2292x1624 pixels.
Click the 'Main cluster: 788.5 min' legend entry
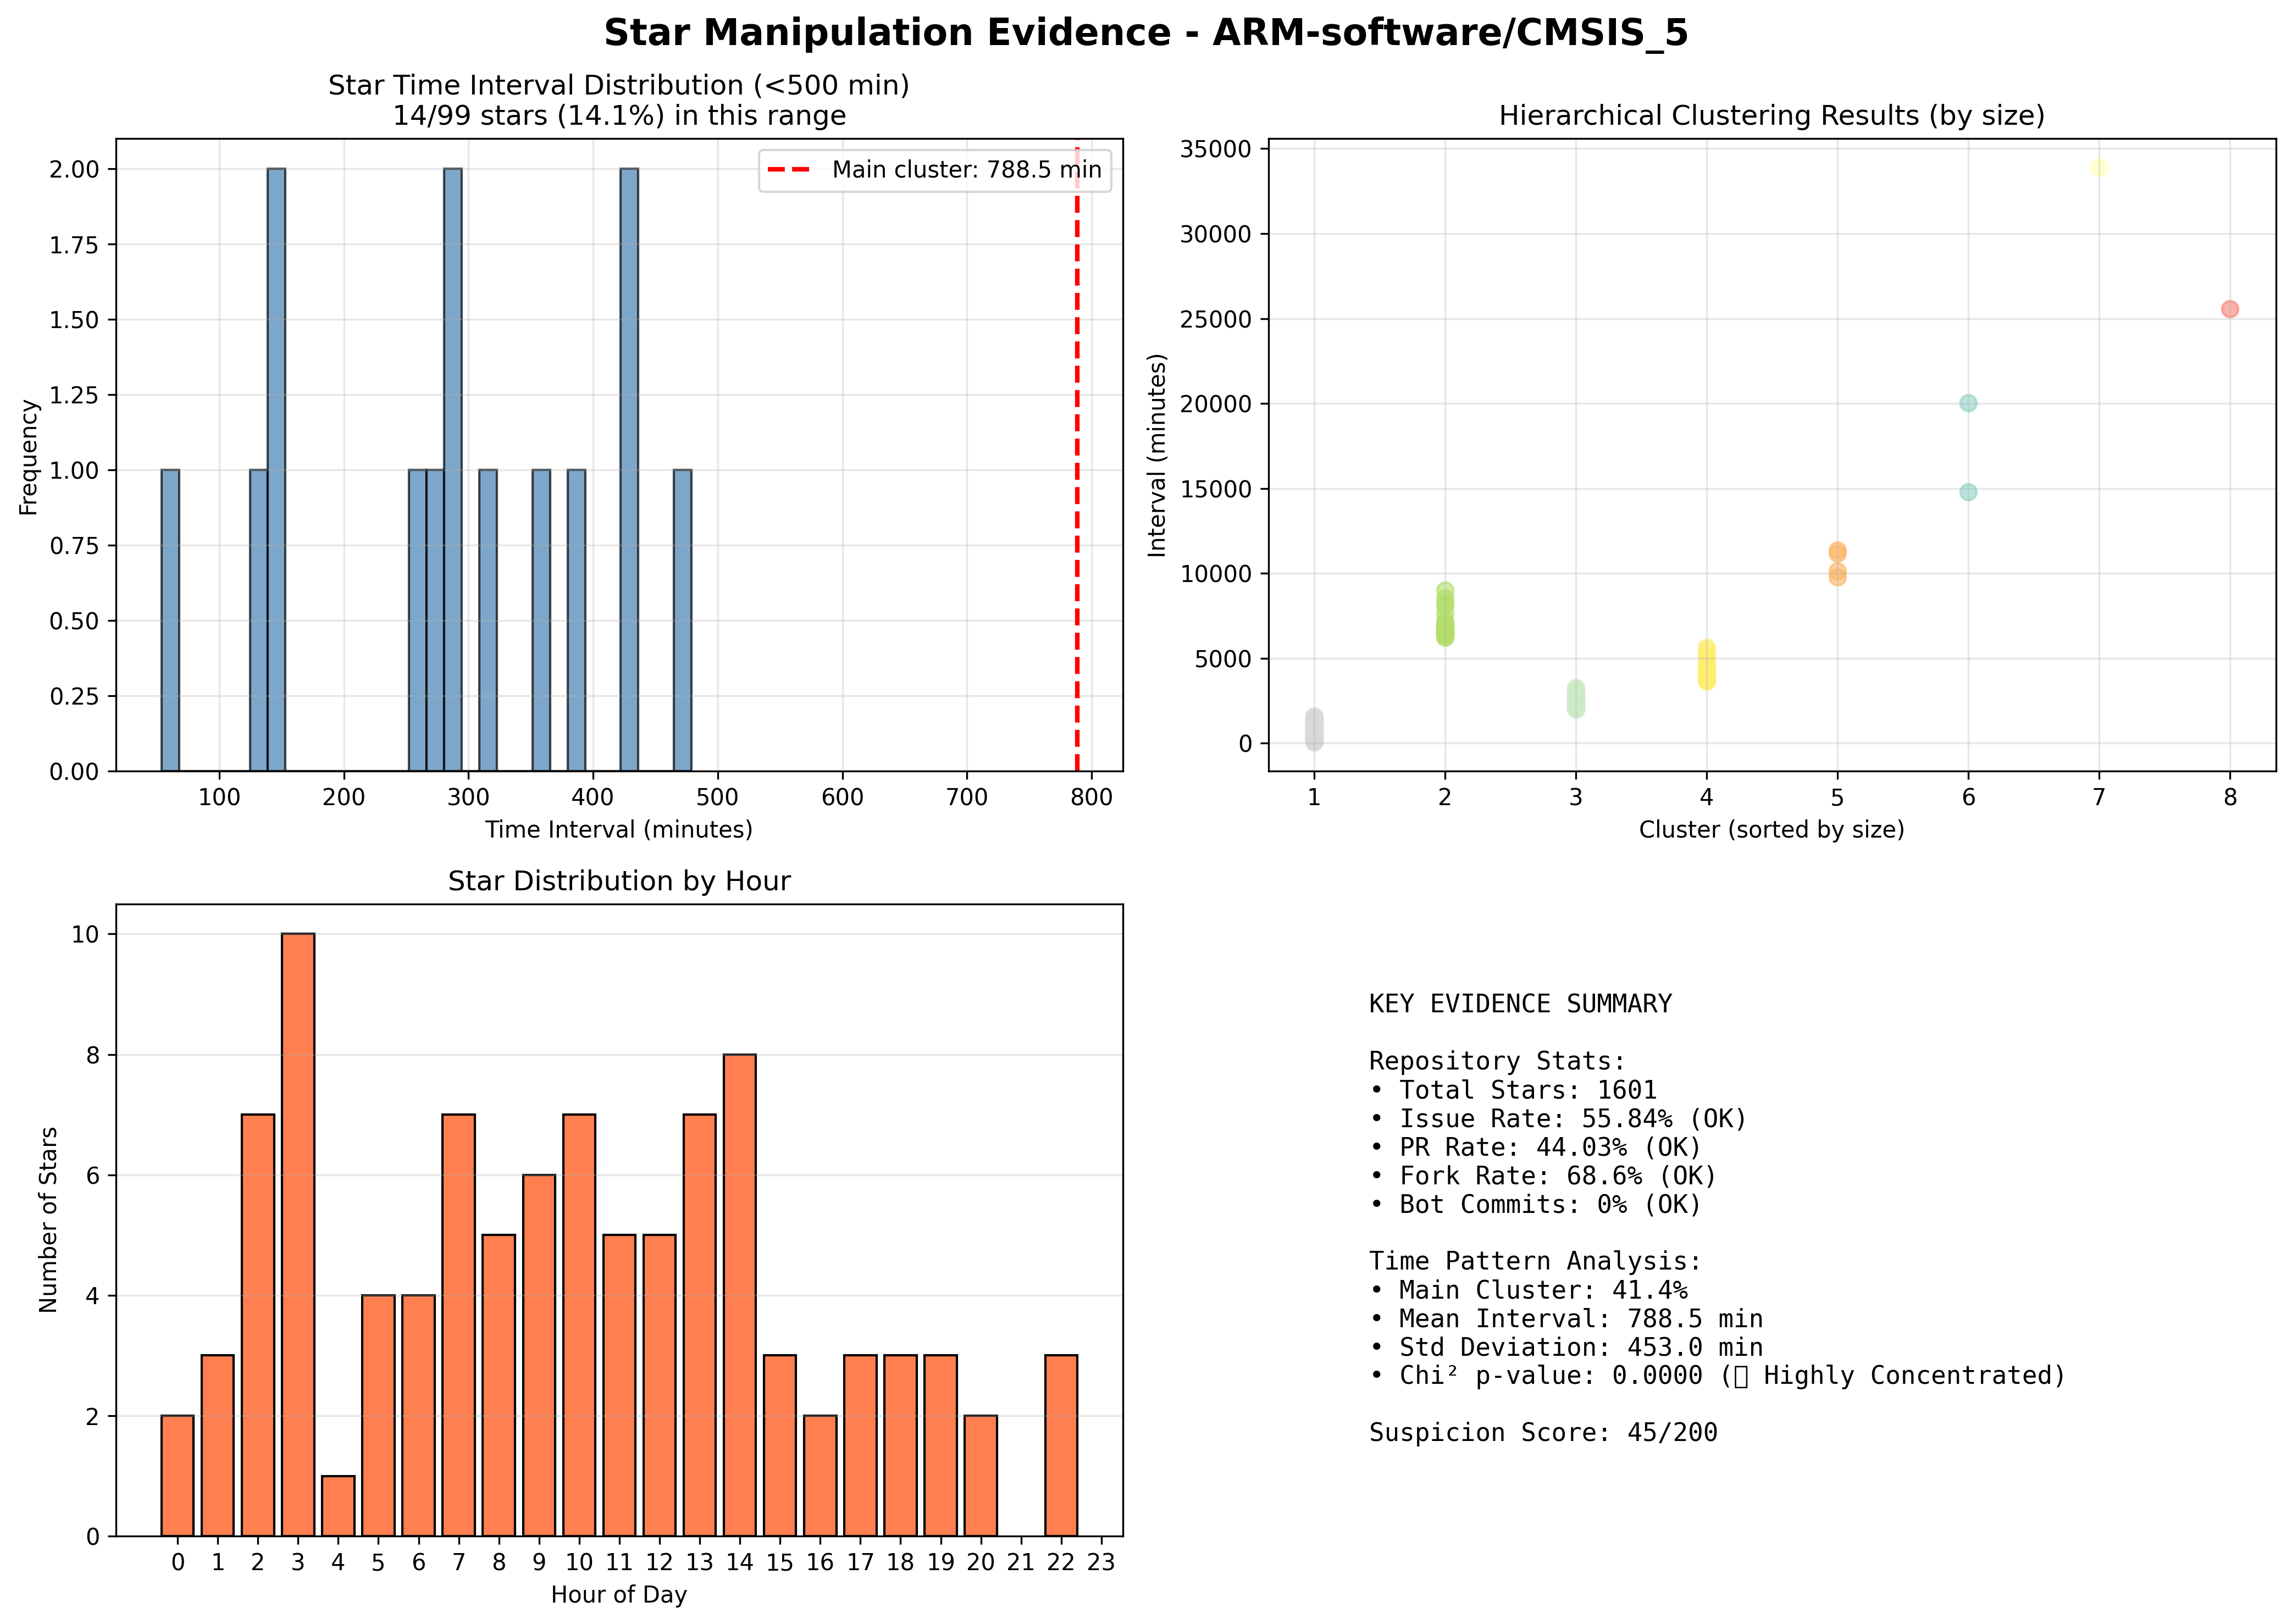coord(934,170)
